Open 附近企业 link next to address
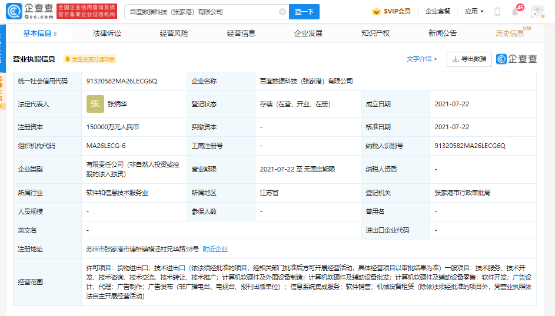555x316 pixels. click(215, 249)
